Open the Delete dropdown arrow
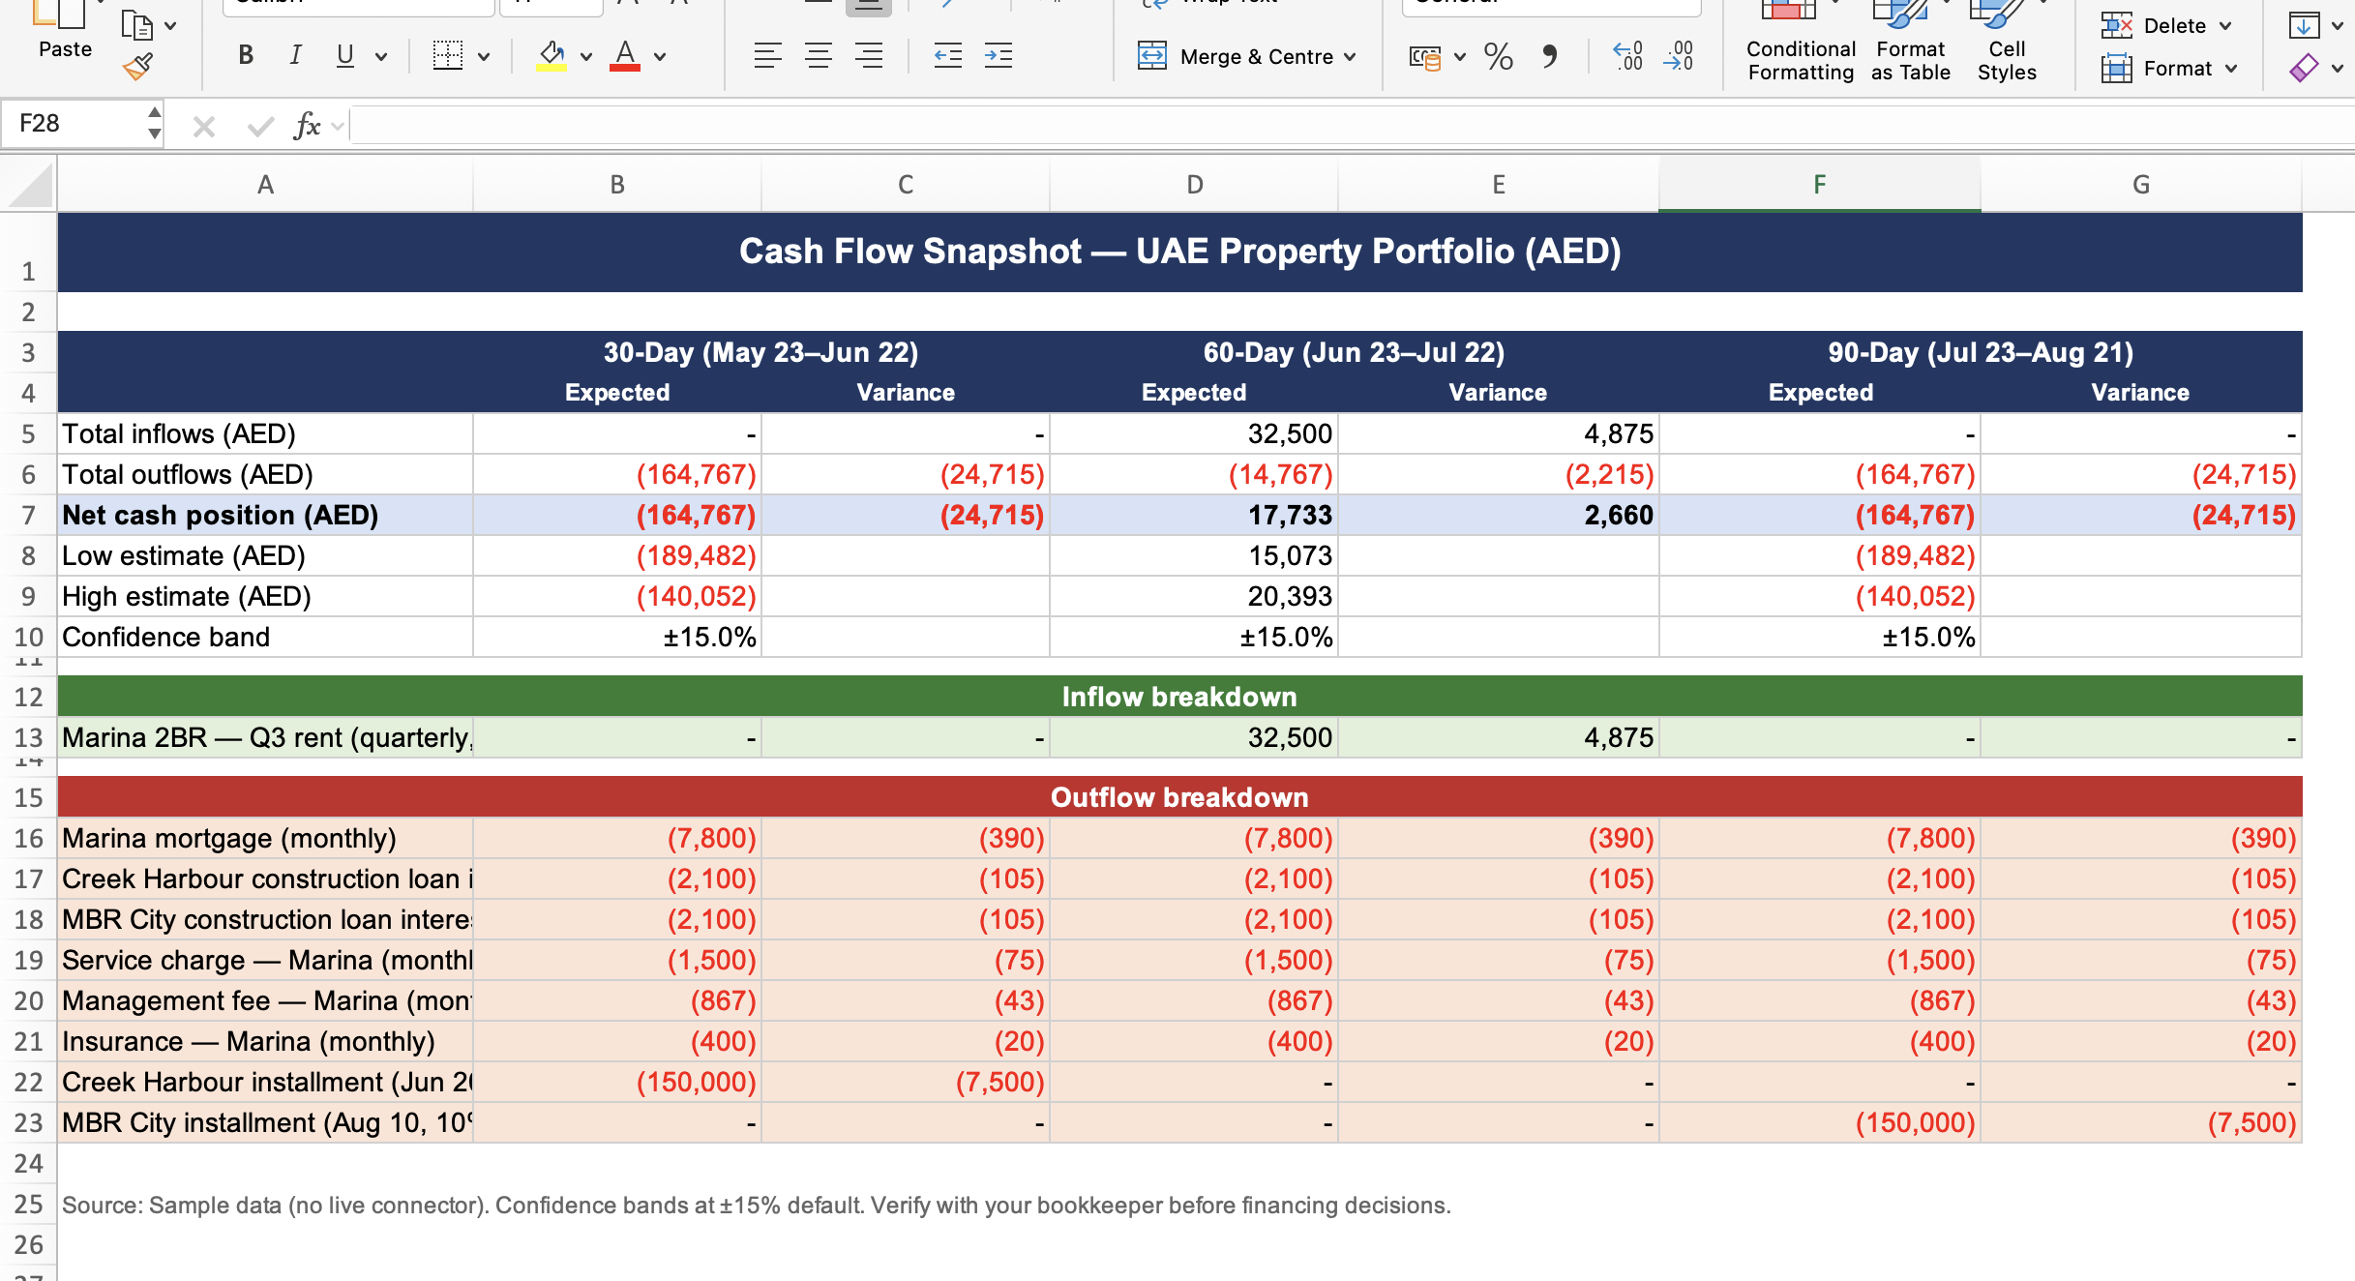 pyautogui.click(x=2225, y=26)
